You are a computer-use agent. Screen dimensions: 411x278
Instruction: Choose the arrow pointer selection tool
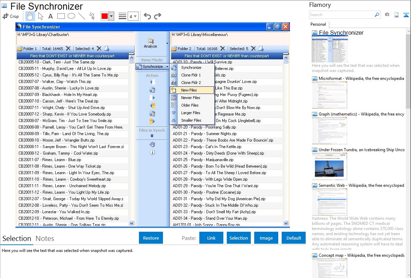[40, 16]
